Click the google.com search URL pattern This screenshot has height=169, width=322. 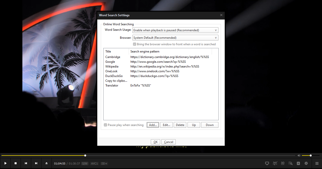(x=158, y=62)
